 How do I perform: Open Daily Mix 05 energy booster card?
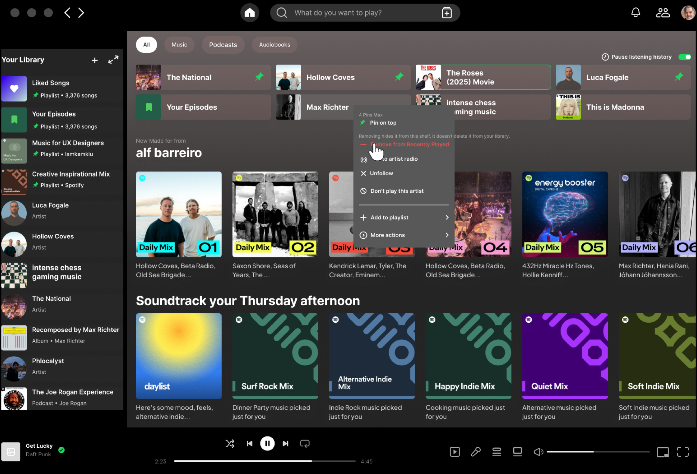click(x=565, y=214)
